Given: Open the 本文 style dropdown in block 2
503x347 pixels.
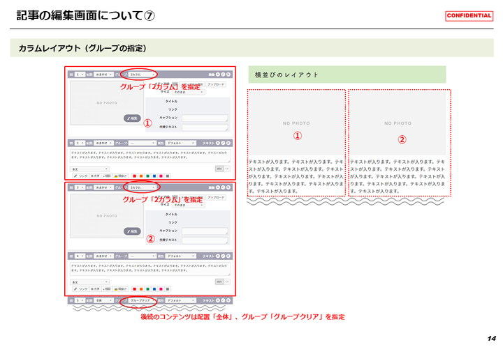Looking at the screenshot, I should coord(90,168).
